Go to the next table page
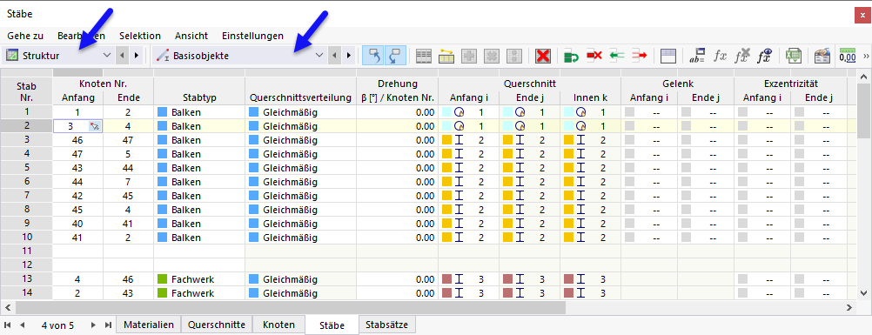The image size is (872, 335). [x=93, y=325]
